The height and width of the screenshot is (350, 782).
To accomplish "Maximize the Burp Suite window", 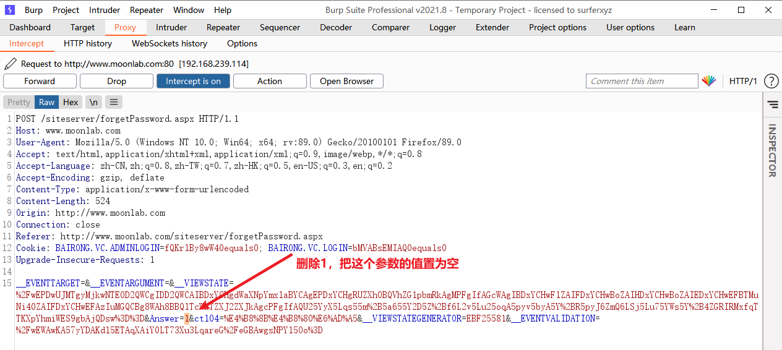I will (x=741, y=10).
